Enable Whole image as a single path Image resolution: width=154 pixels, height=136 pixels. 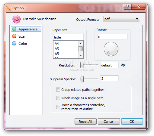point(58,98)
